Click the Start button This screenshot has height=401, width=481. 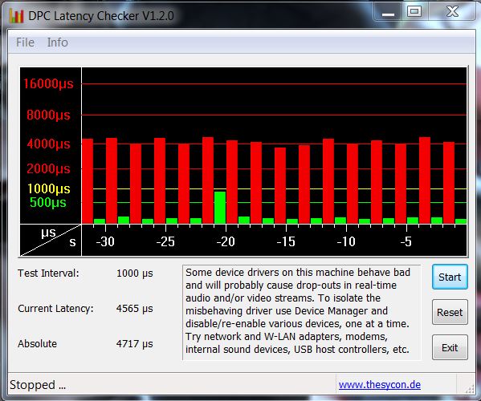coord(450,277)
